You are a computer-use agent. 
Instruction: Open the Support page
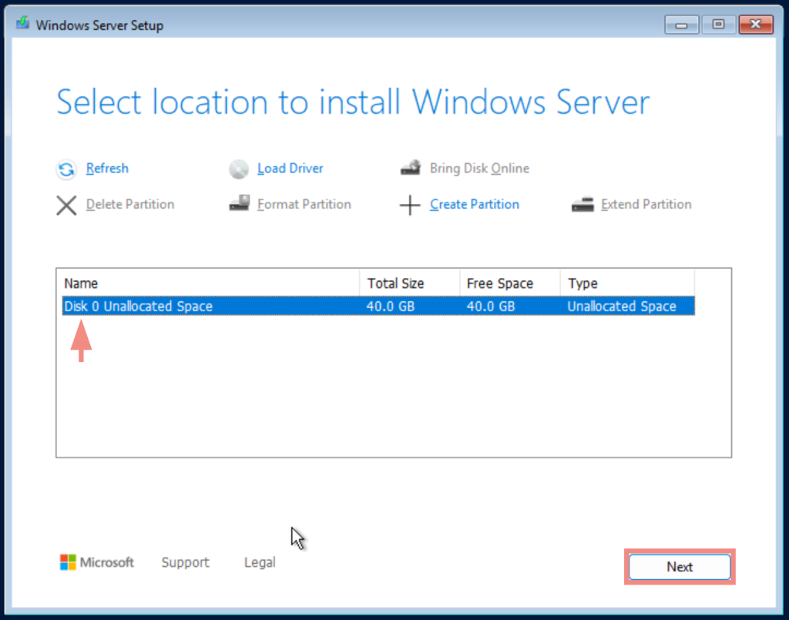pyautogui.click(x=185, y=562)
